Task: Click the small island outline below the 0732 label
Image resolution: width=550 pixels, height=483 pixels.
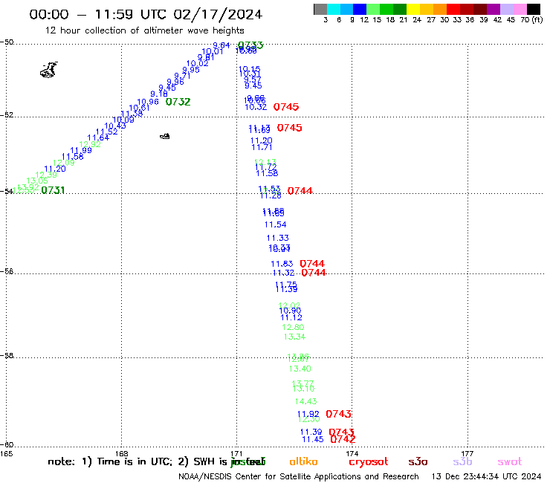Action: [165, 136]
